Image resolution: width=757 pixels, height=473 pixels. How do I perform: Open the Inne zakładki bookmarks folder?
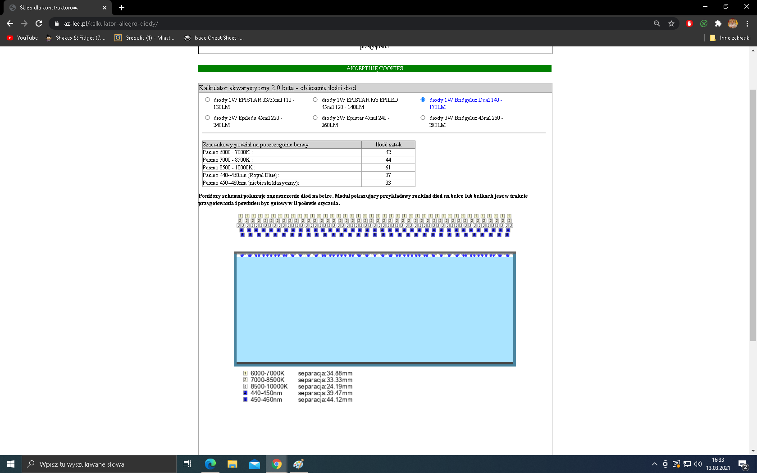730,38
